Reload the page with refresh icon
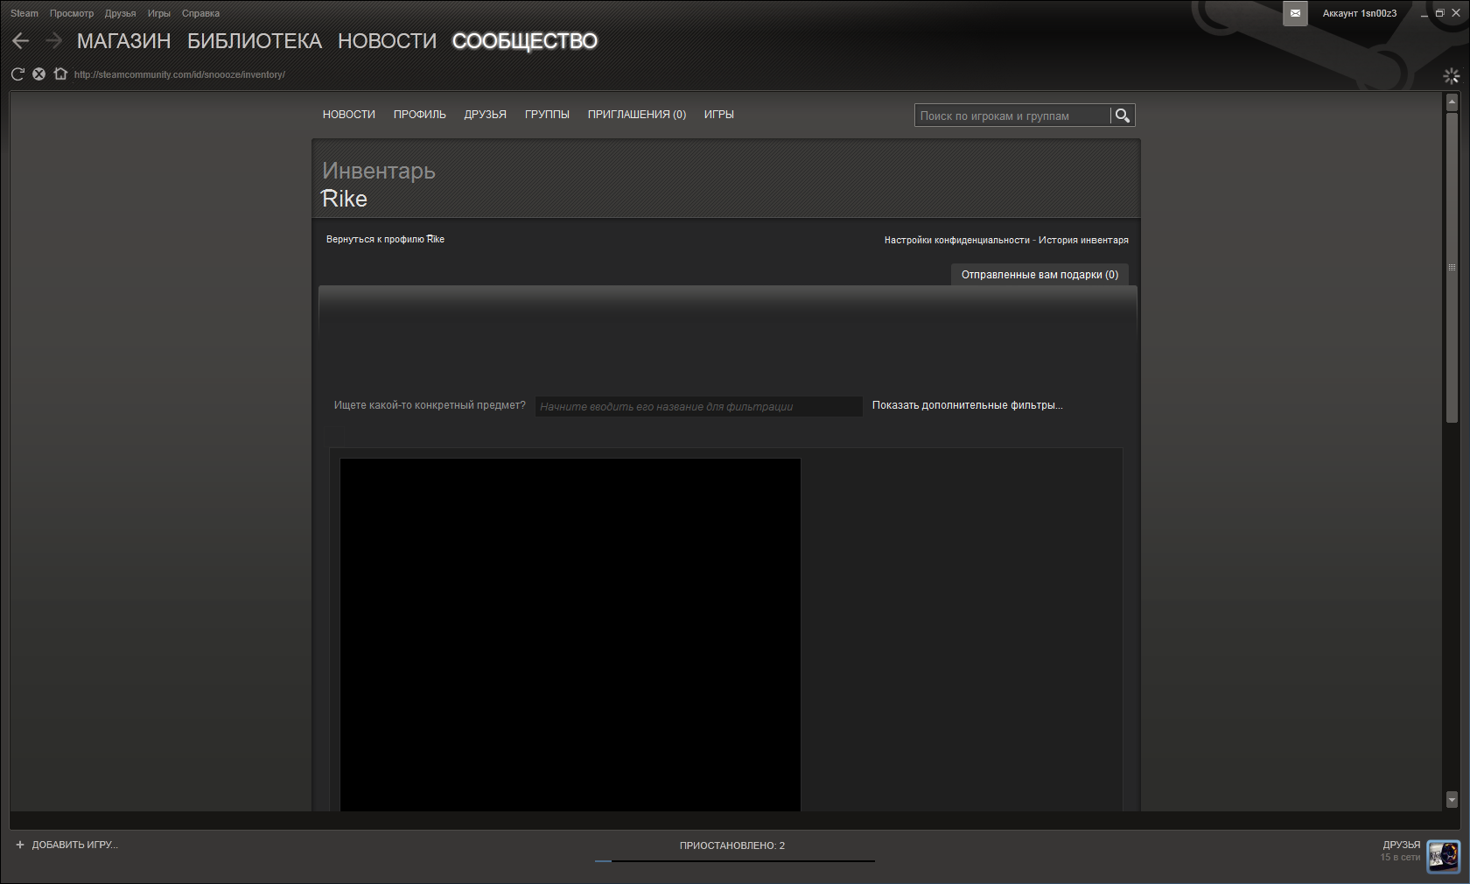Image resolution: width=1470 pixels, height=884 pixels. click(17, 74)
